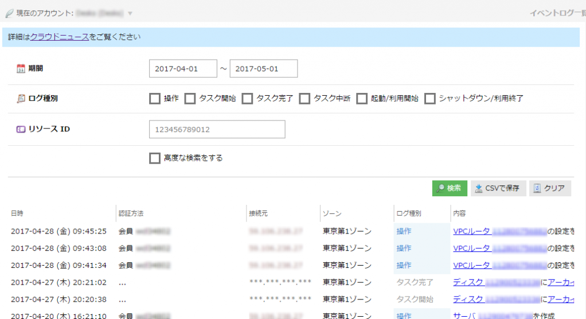Viewport: 586px width, 319px height.
Task: Enable 高度な検索をする advanced search option
Action: (x=154, y=158)
